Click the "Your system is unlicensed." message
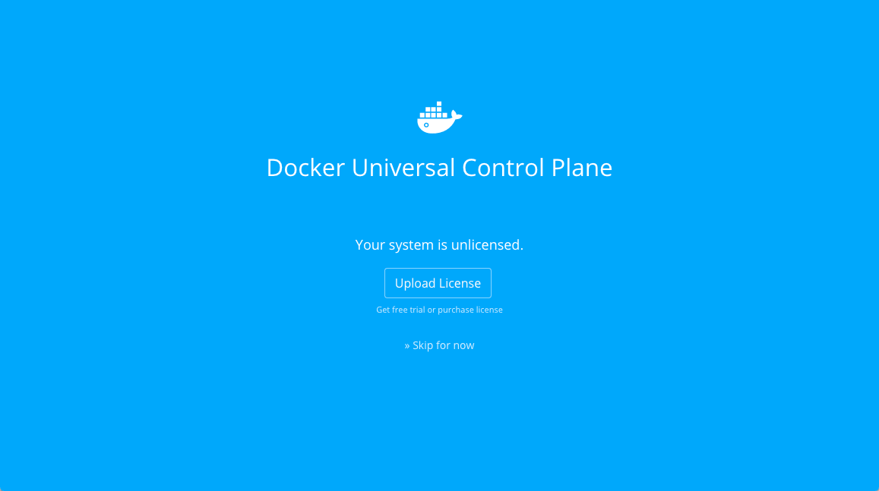This screenshot has width=879, height=491. click(x=439, y=244)
